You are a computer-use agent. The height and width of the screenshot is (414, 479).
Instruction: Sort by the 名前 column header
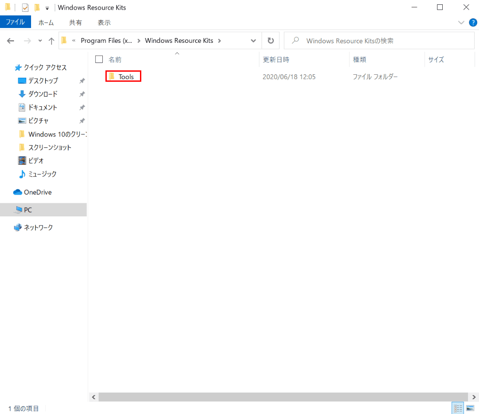point(115,59)
